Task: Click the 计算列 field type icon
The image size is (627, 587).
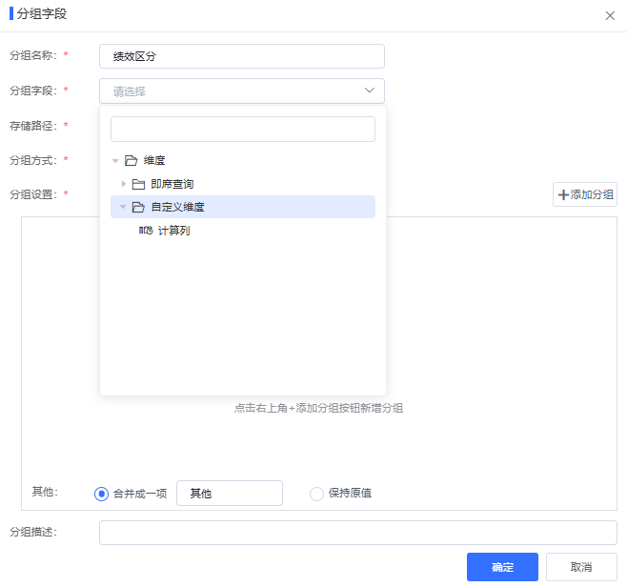Action: pos(146,231)
